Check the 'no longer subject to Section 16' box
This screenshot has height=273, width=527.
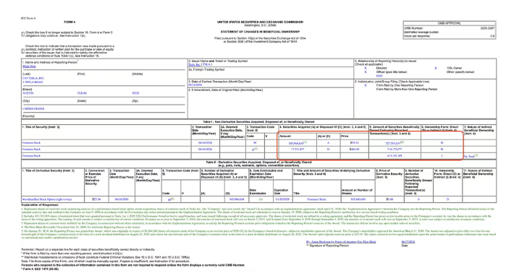click(x=23, y=34)
